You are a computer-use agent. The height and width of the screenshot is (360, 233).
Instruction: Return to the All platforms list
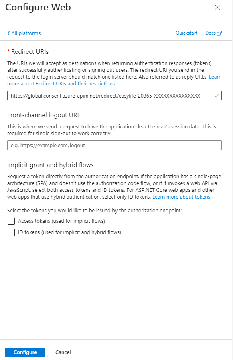(x=25, y=33)
